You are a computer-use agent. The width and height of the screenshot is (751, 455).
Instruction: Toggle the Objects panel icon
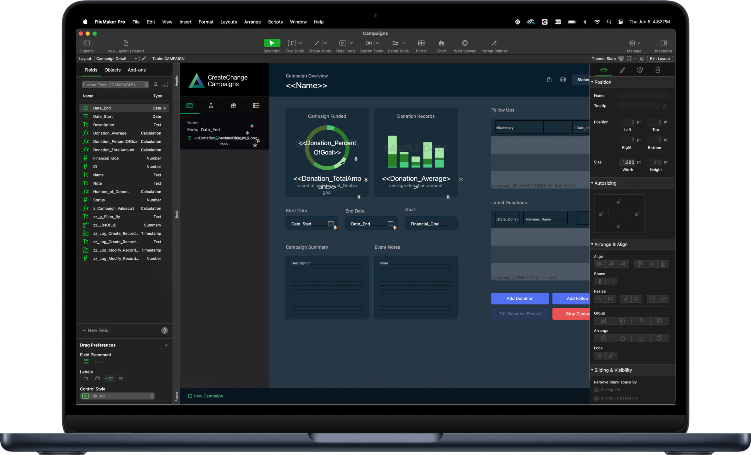87,43
